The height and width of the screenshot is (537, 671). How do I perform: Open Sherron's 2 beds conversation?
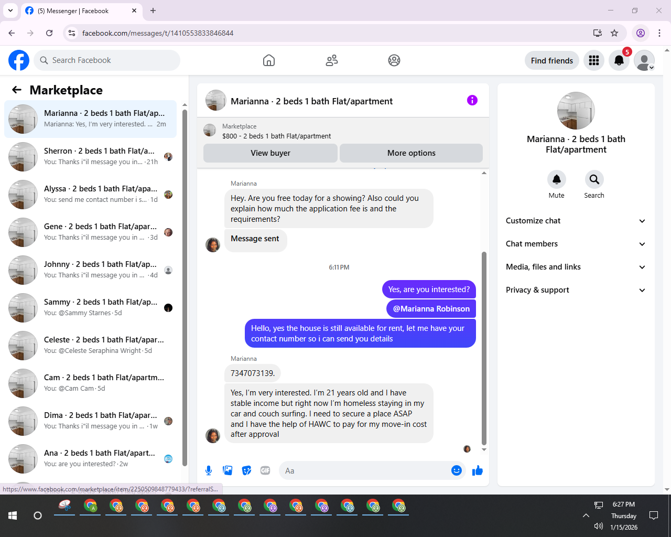coord(90,156)
